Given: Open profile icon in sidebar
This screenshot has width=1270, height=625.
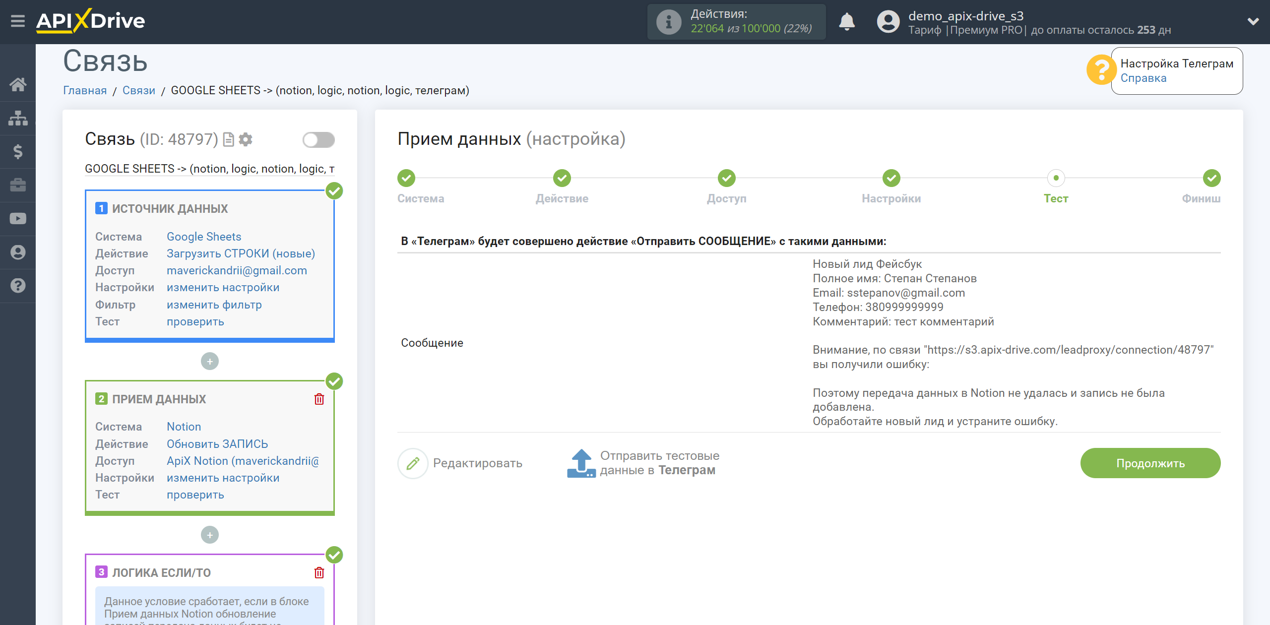Looking at the screenshot, I should (x=18, y=252).
